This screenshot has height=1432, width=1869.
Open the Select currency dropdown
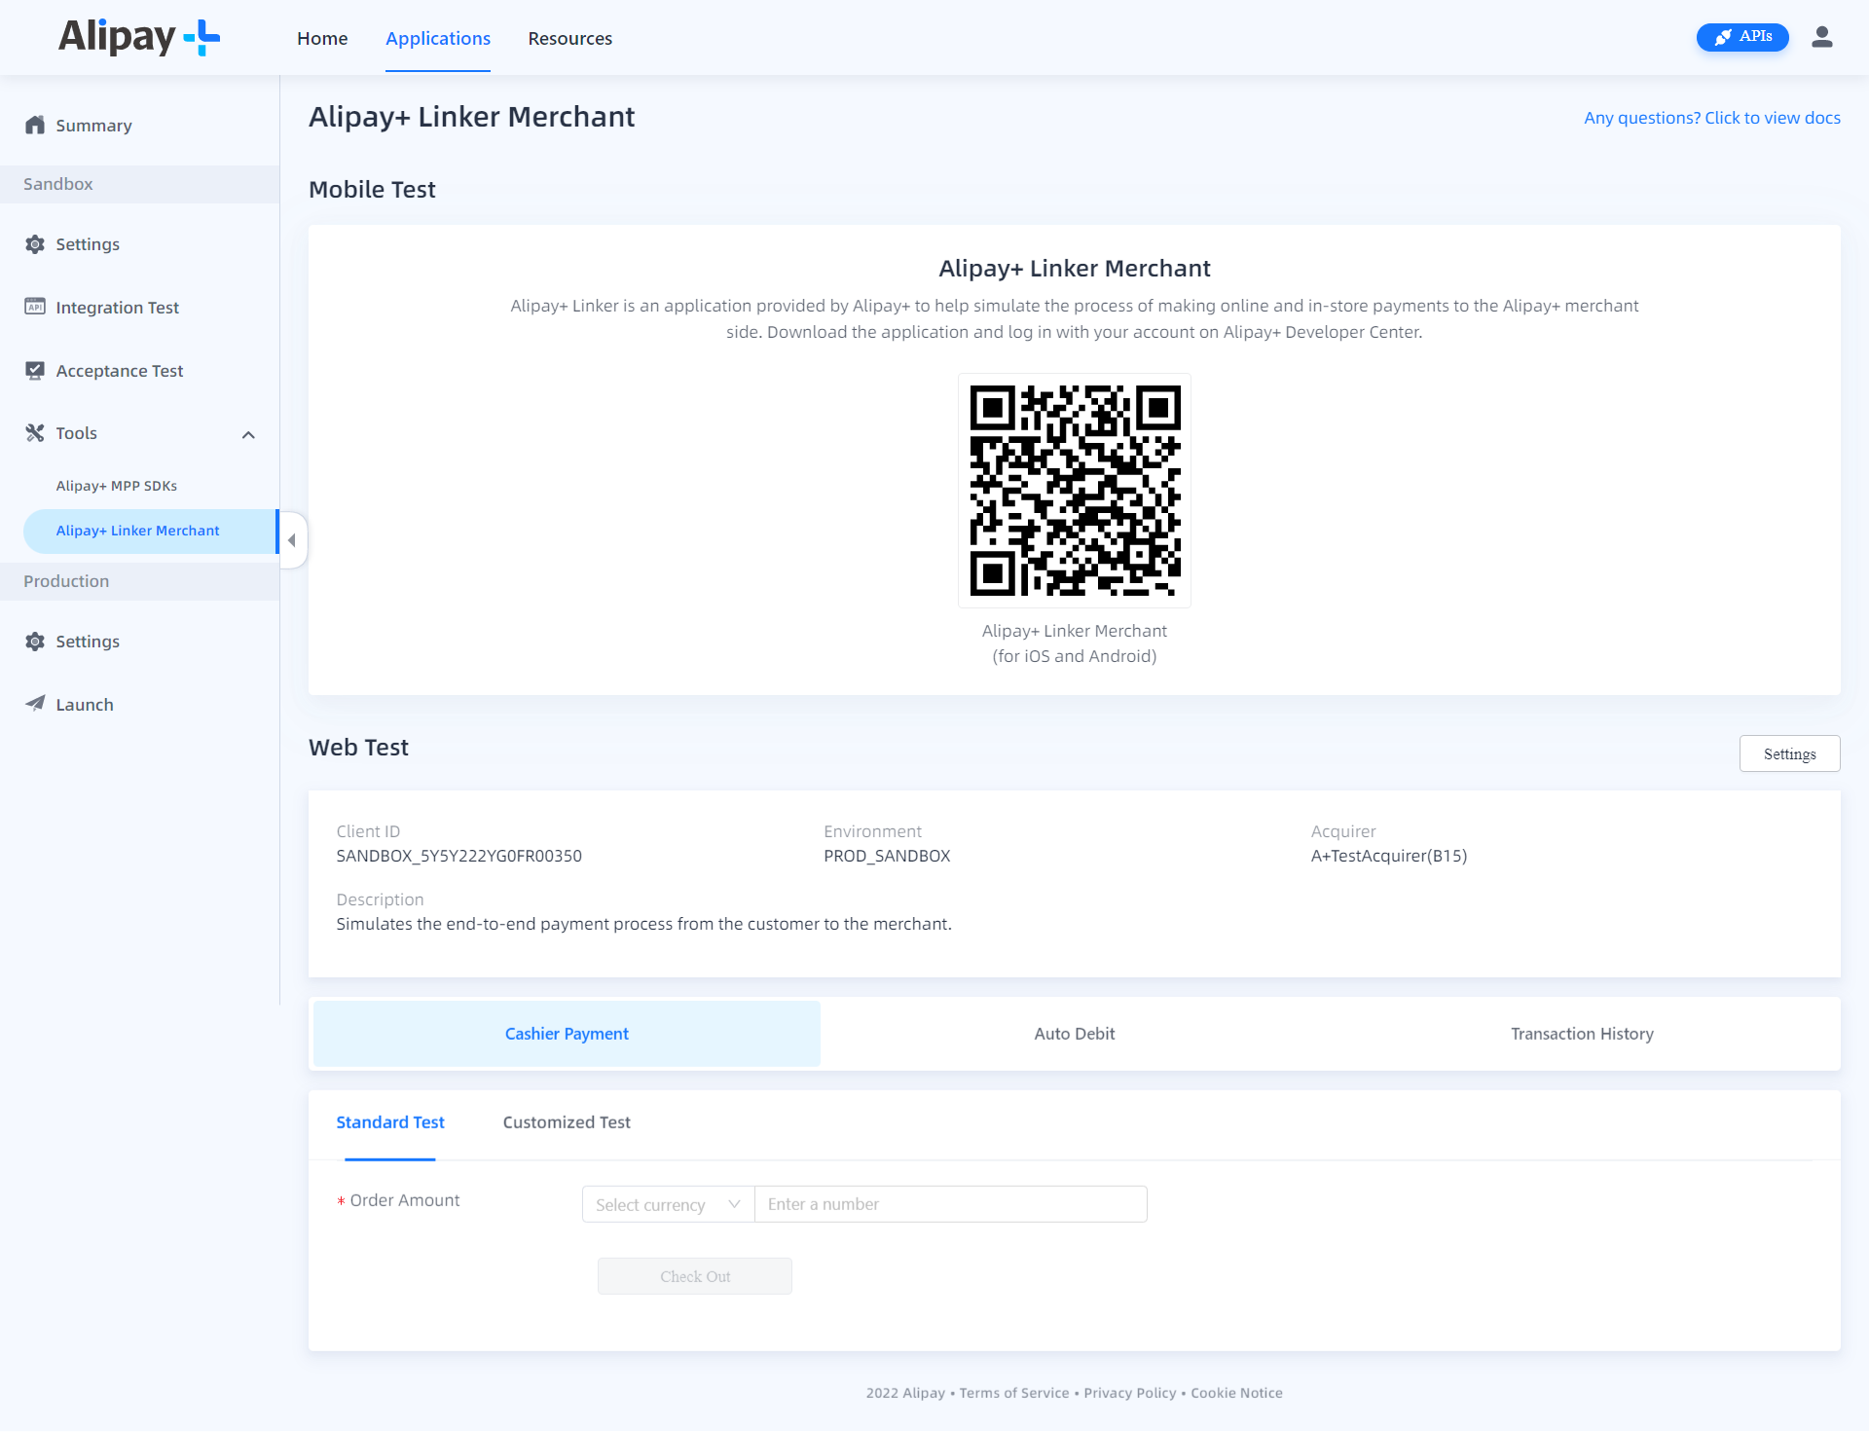[x=667, y=1204]
